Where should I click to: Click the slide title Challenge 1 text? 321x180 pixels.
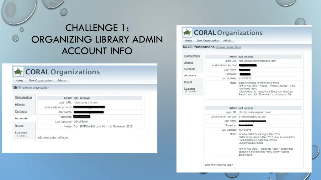point(97,39)
